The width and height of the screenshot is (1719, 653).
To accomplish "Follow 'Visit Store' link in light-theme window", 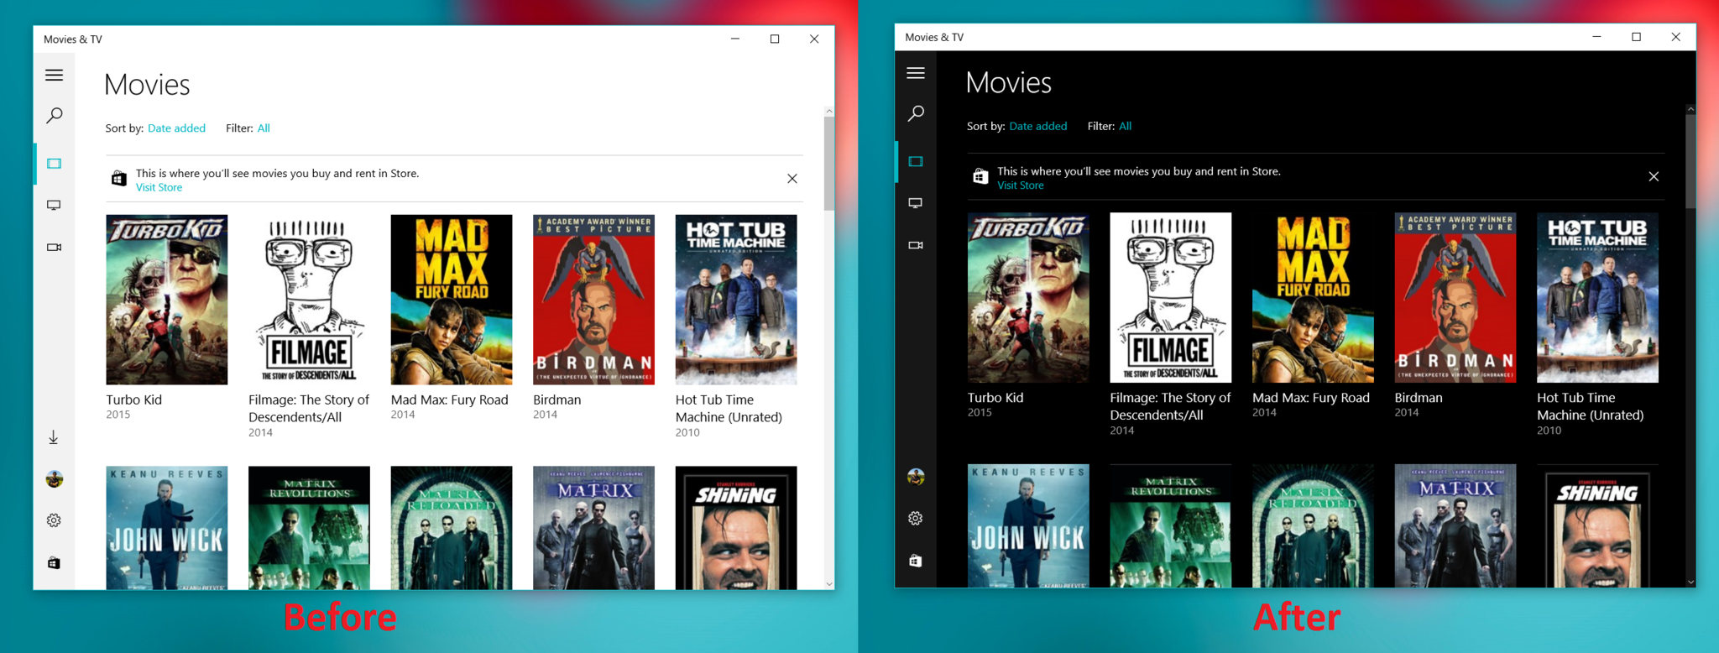I will [159, 187].
